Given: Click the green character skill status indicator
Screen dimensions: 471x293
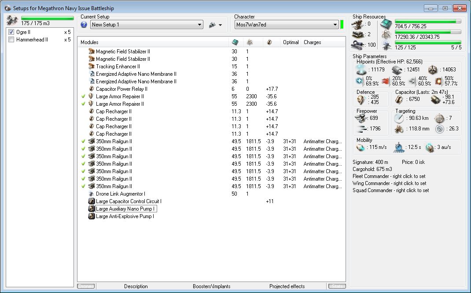Looking at the screenshot, I should pos(342,25).
